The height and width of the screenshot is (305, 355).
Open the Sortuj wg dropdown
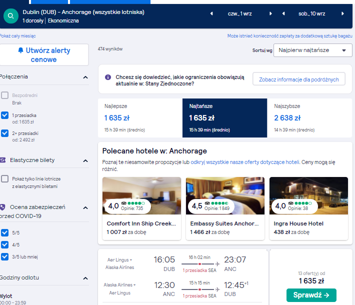312,50
